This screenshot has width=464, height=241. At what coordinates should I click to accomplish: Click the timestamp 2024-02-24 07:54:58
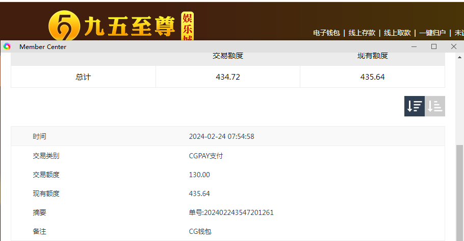[222, 136]
